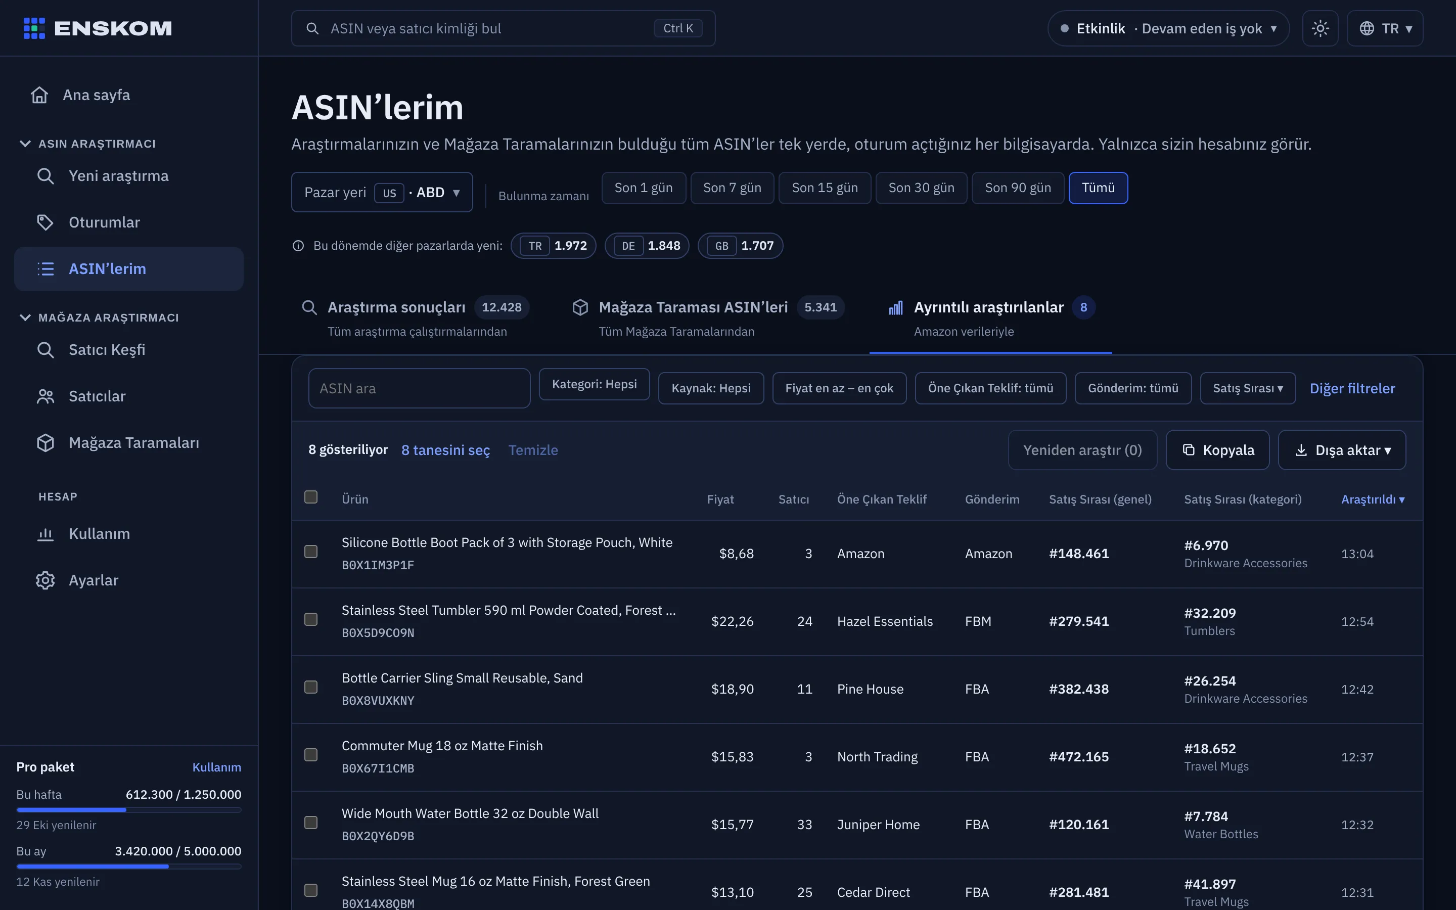Image resolution: width=1456 pixels, height=910 pixels.
Task: Check the Stainless Steel Tumbler 590 ml row
Action: tap(311, 619)
